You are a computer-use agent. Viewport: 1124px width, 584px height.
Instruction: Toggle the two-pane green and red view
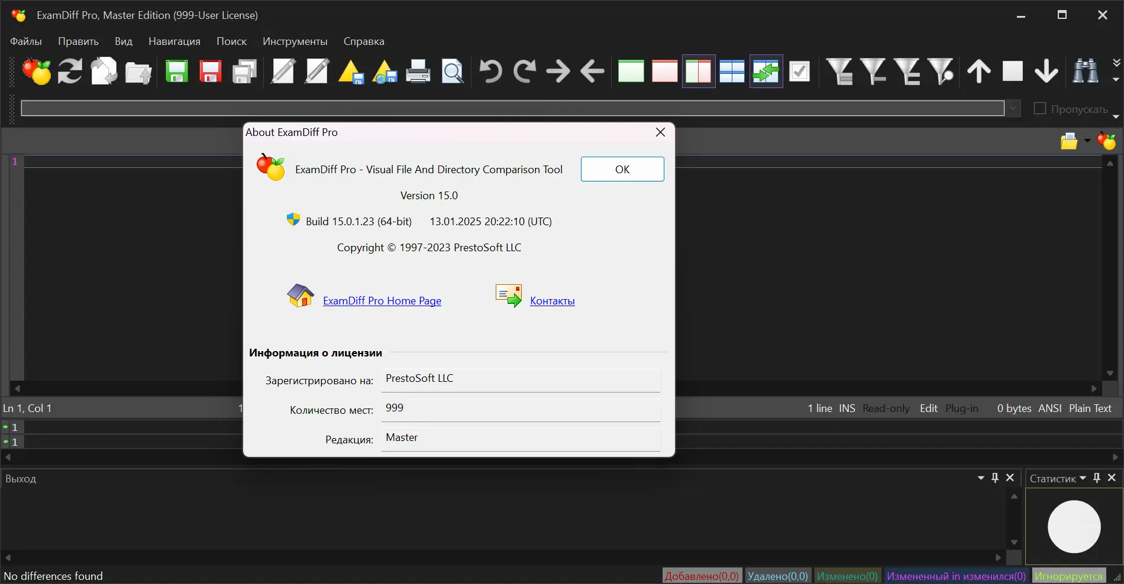coord(699,72)
